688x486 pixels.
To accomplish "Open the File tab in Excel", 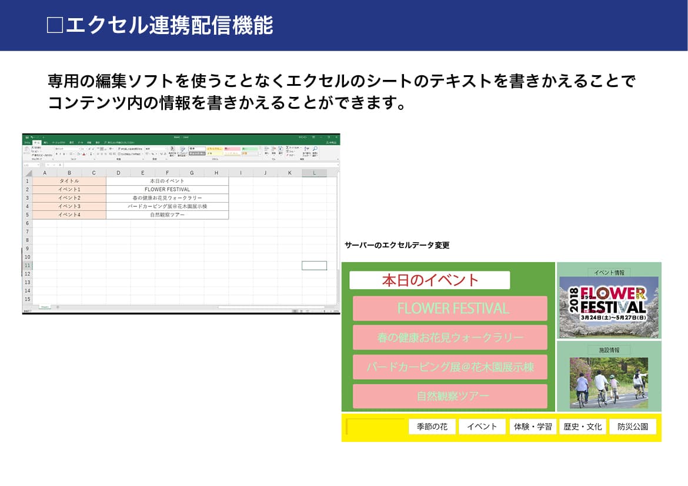I will coord(27,143).
